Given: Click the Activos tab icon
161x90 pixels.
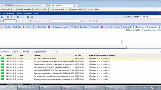Looking at the screenshot, I should point(24,27).
